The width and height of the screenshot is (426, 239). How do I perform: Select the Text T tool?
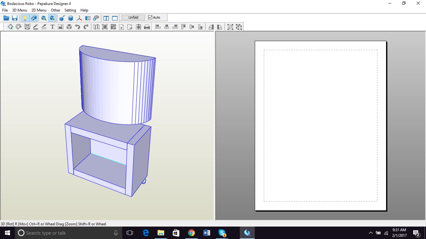(x=52, y=27)
